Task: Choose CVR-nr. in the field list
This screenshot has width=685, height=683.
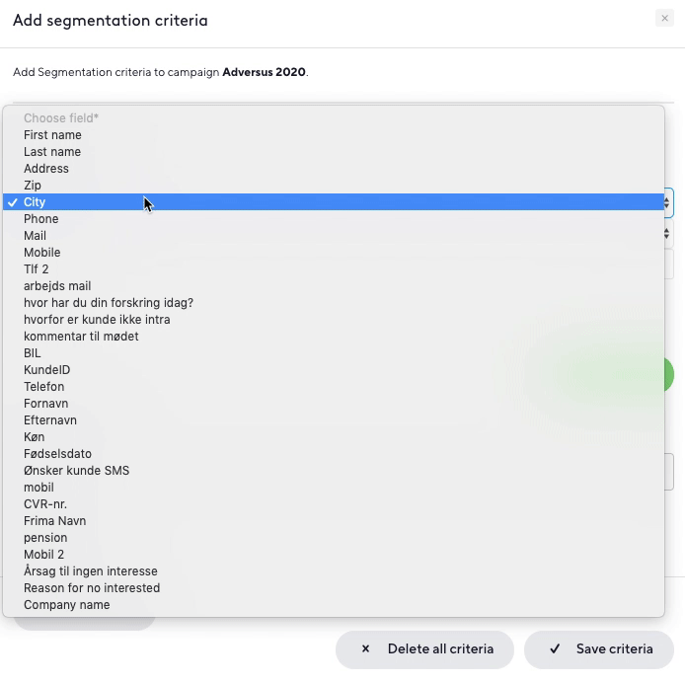Action: point(334,504)
